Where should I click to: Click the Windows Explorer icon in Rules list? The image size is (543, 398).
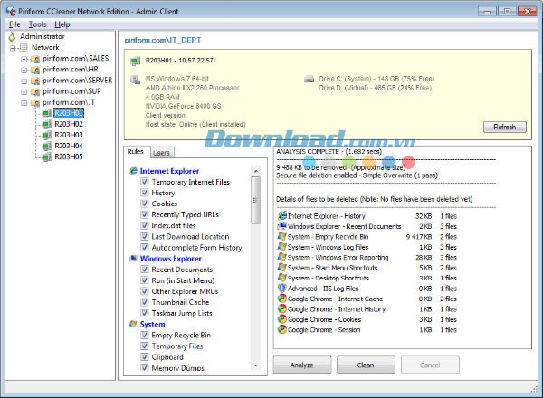click(133, 259)
